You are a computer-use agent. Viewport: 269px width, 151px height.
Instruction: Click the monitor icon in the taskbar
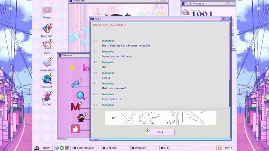pyautogui.click(x=67, y=148)
